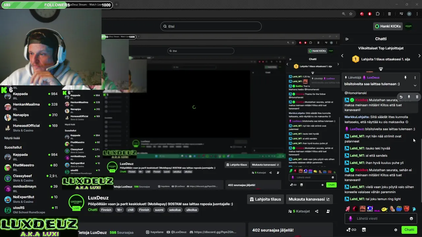The image size is (422, 237).
Task: Open the emoji picker in chat input
Action: coord(411,219)
